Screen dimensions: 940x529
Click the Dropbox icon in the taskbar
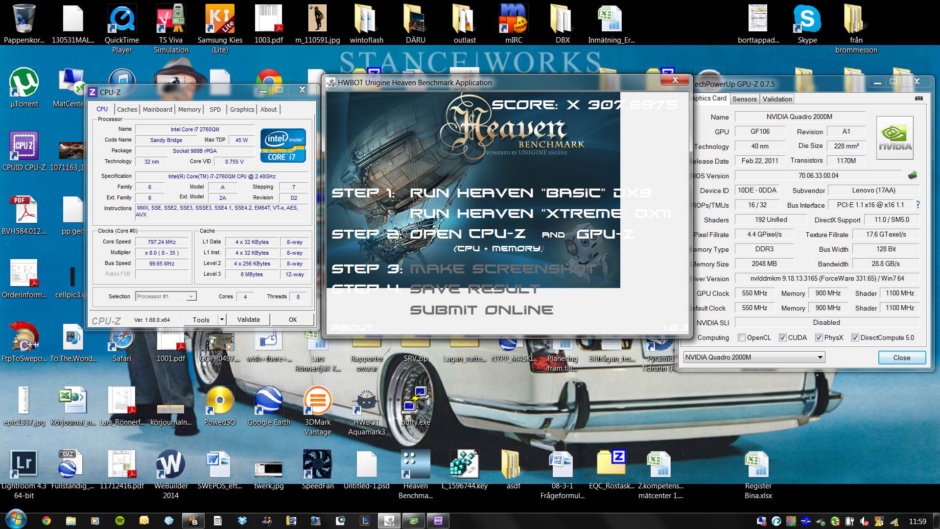click(x=242, y=521)
